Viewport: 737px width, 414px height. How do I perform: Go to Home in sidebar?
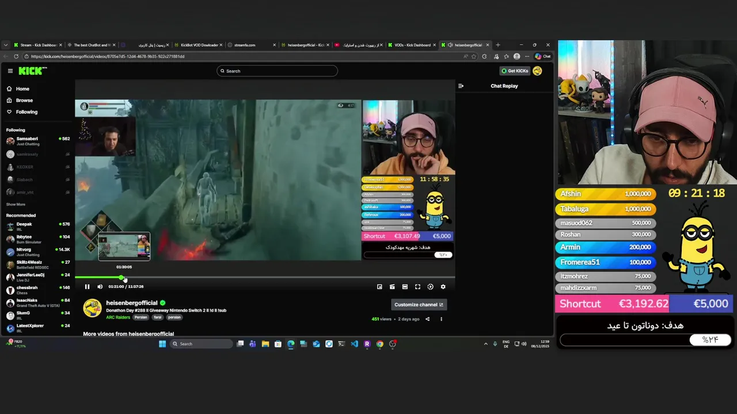point(22,89)
